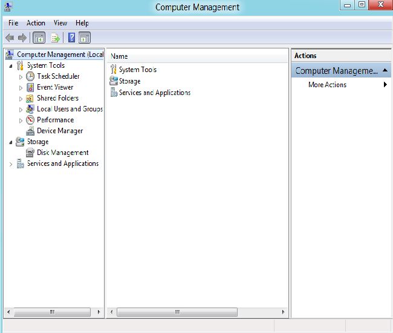Collapse the System Tools tree node
The image size is (393, 333).
pos(11,66)
